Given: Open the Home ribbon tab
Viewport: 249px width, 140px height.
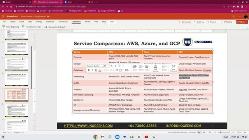Looking at the screenshot, I should coord(13,22).
